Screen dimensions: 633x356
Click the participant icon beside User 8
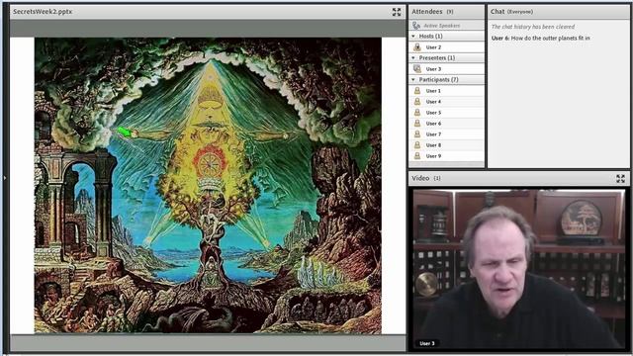pyautogui.click(x=417, y=145)
